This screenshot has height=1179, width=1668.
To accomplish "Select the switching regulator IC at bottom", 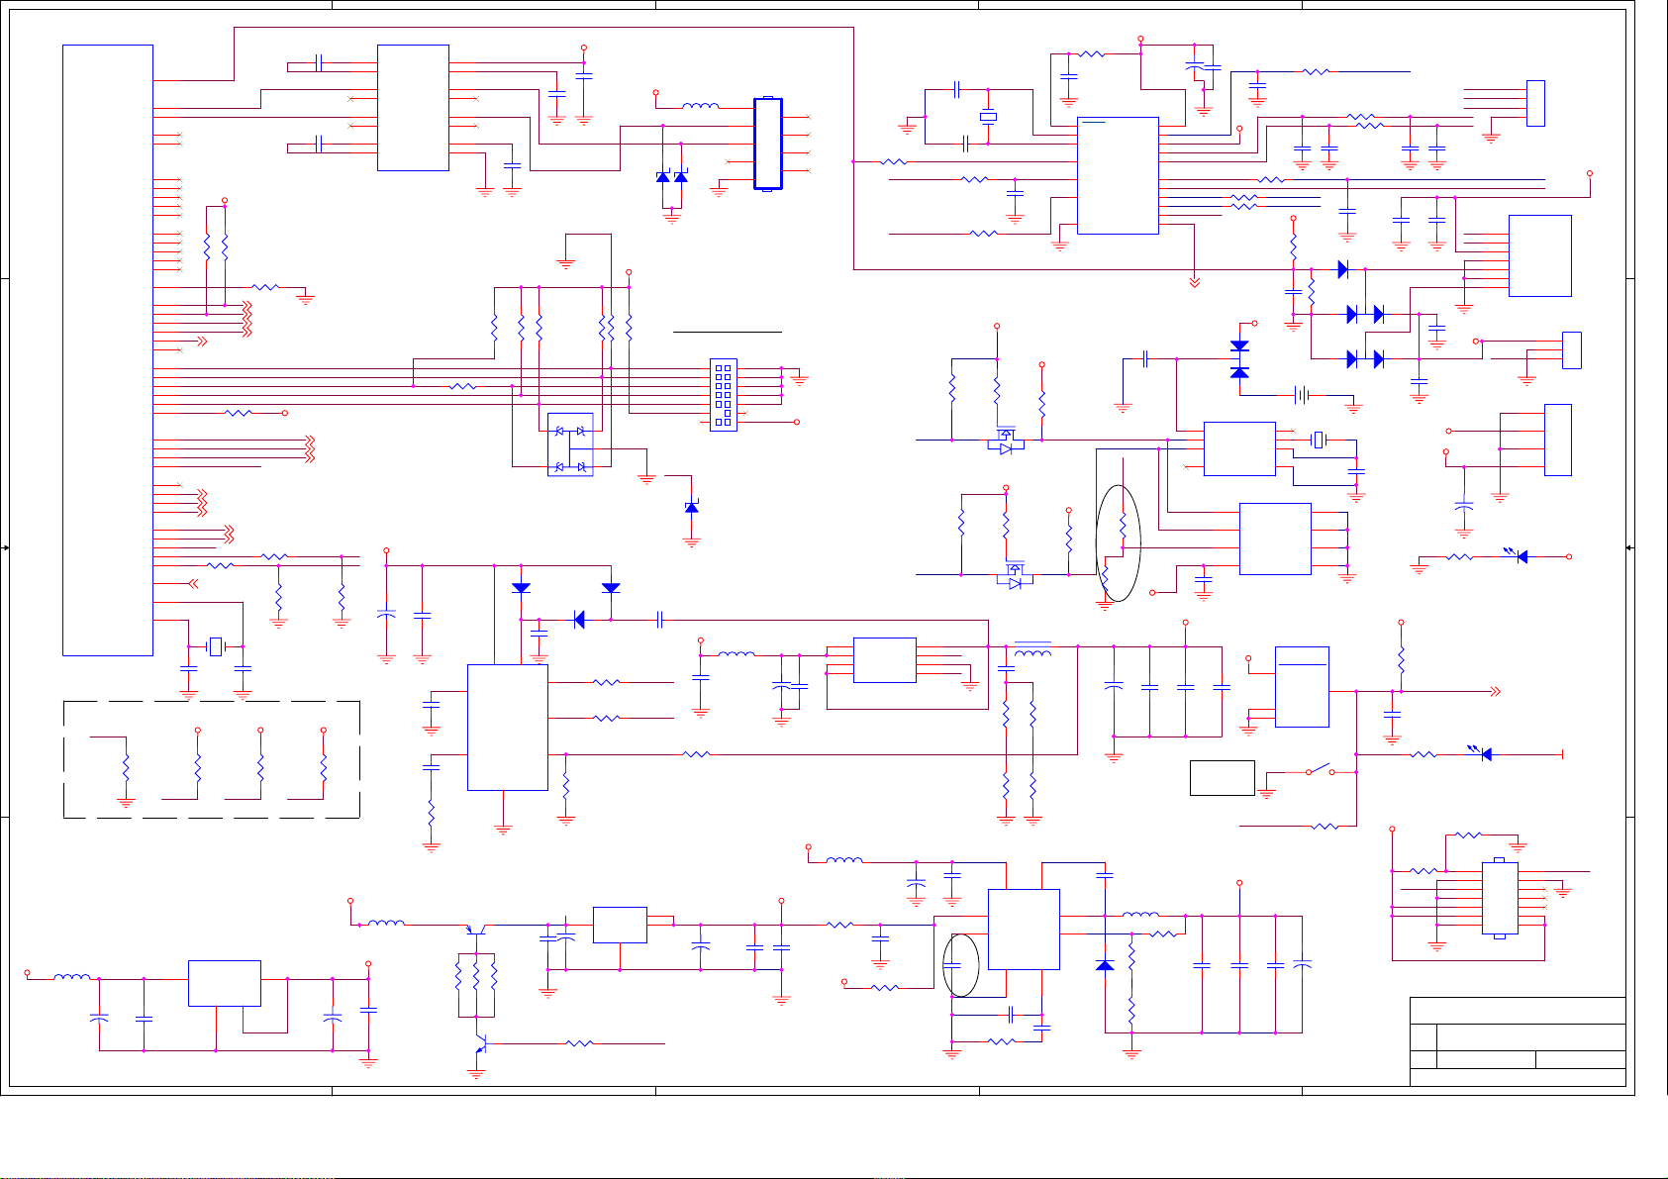I will tap(1025, 929).
